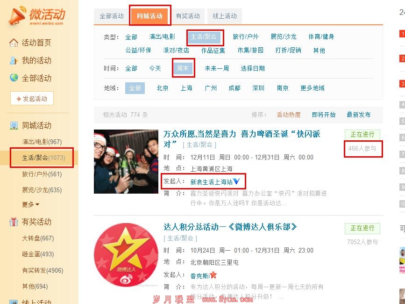
Task: Click the 发起活动 button
Action: (32, 99)
